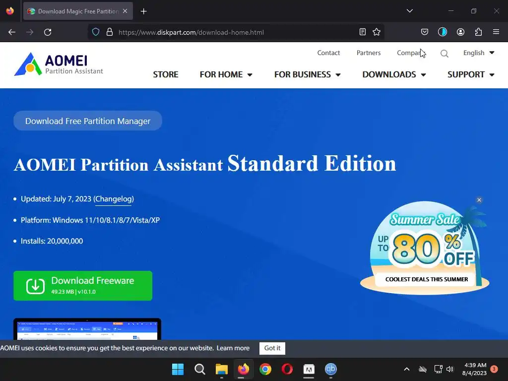Click the Summer Sale 80% OFF banner

click(425, 248)
